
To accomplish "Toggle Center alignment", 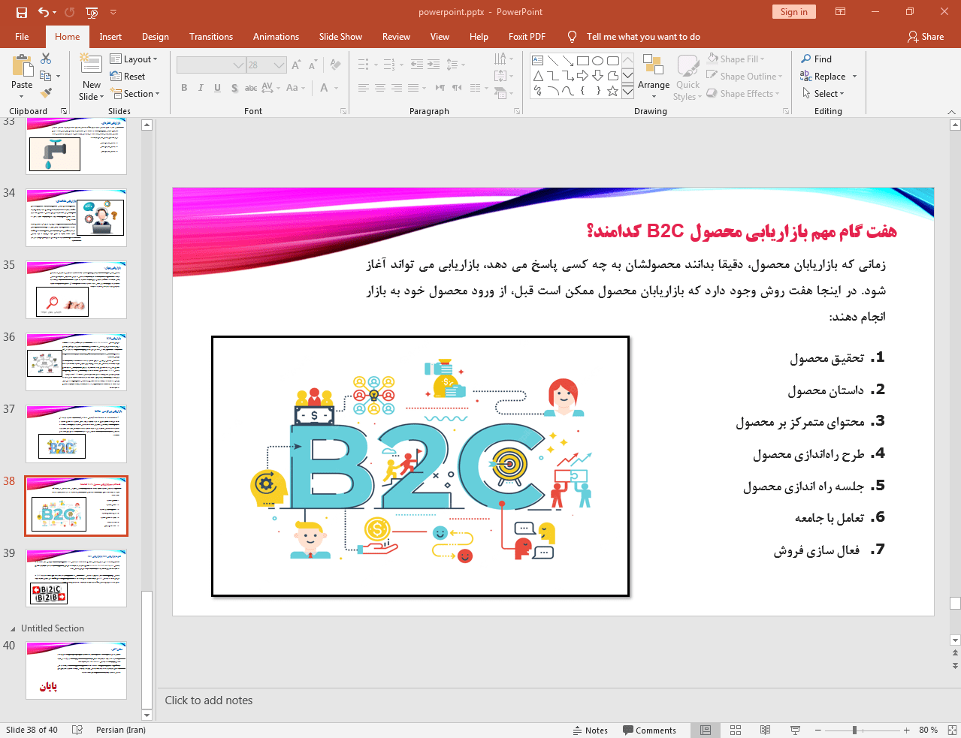I will (380, 88).
